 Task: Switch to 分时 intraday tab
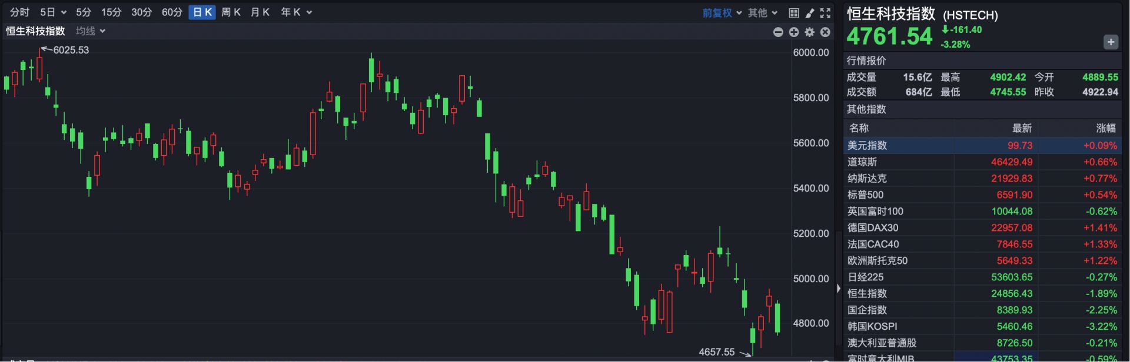[x=19, y=12]
